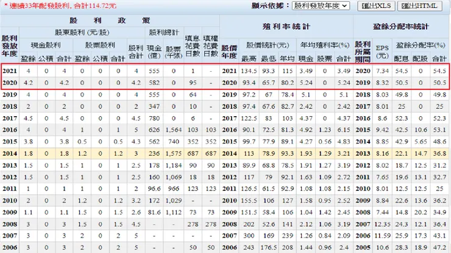Image resolution: width=451 pixels, height=253 pixels.
Task: Click the 股票股利 sub-header
Action: [100, 45]
